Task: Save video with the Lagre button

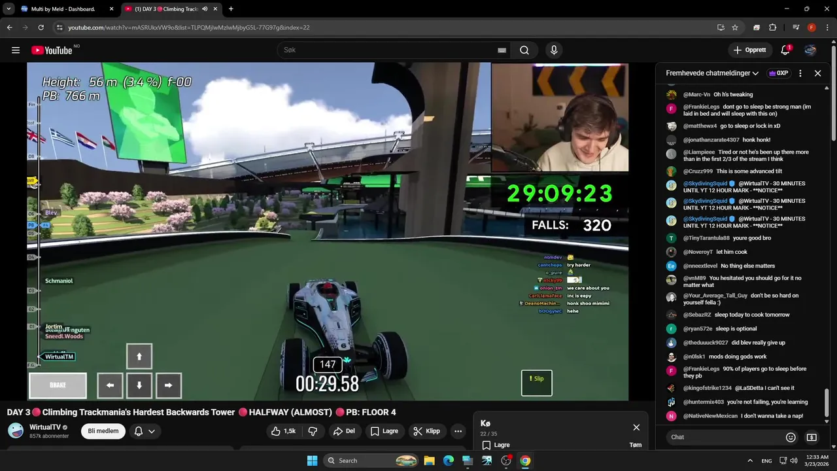Action: (384, 431)
